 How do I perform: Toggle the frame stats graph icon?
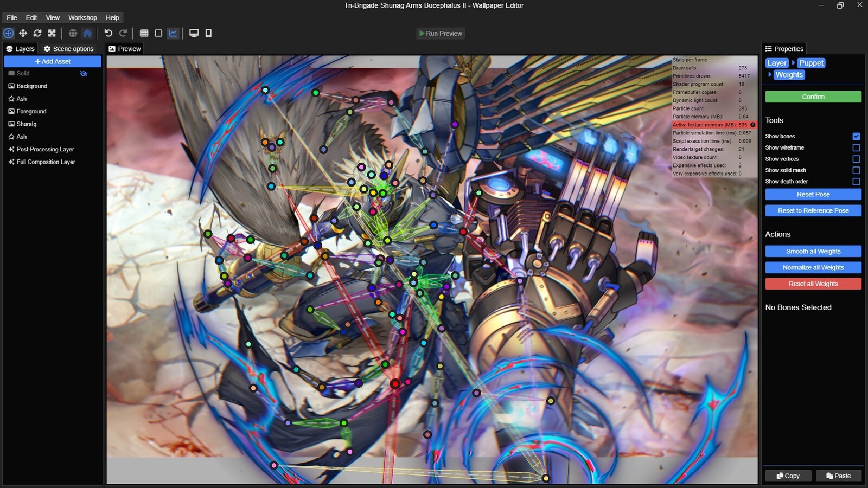pos(173,33)
